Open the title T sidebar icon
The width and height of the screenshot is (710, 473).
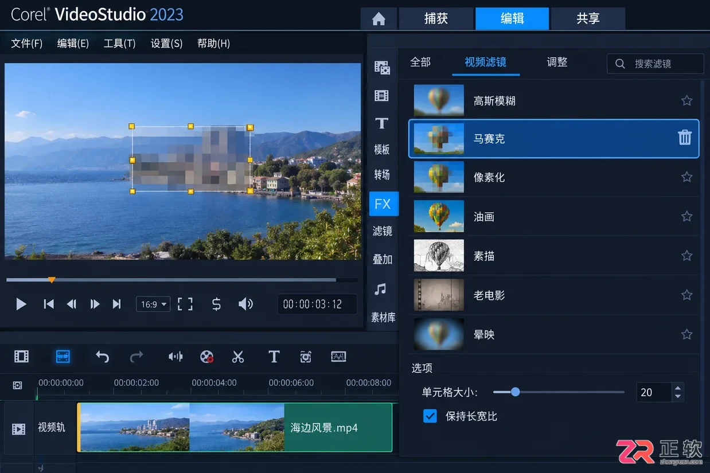[x=382, y=123]
